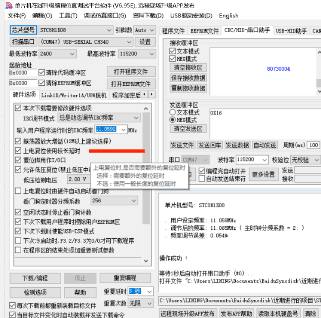Select the EEPROM文件 tab
The image size is (321, 318).
click(205, 31)
